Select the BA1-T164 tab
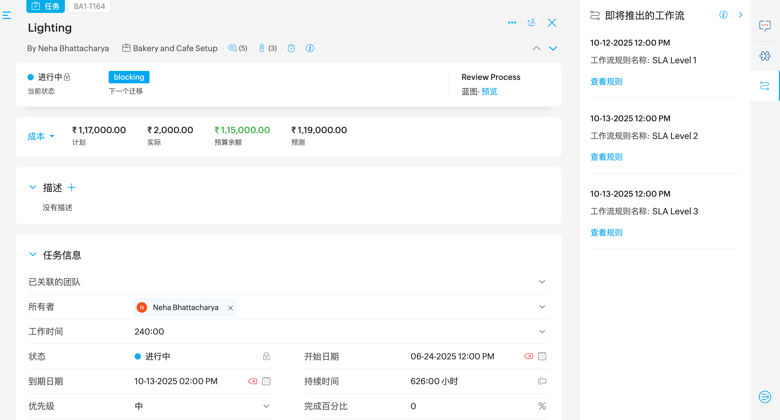This screenshot has width=780, height=420. pos(89,6)
